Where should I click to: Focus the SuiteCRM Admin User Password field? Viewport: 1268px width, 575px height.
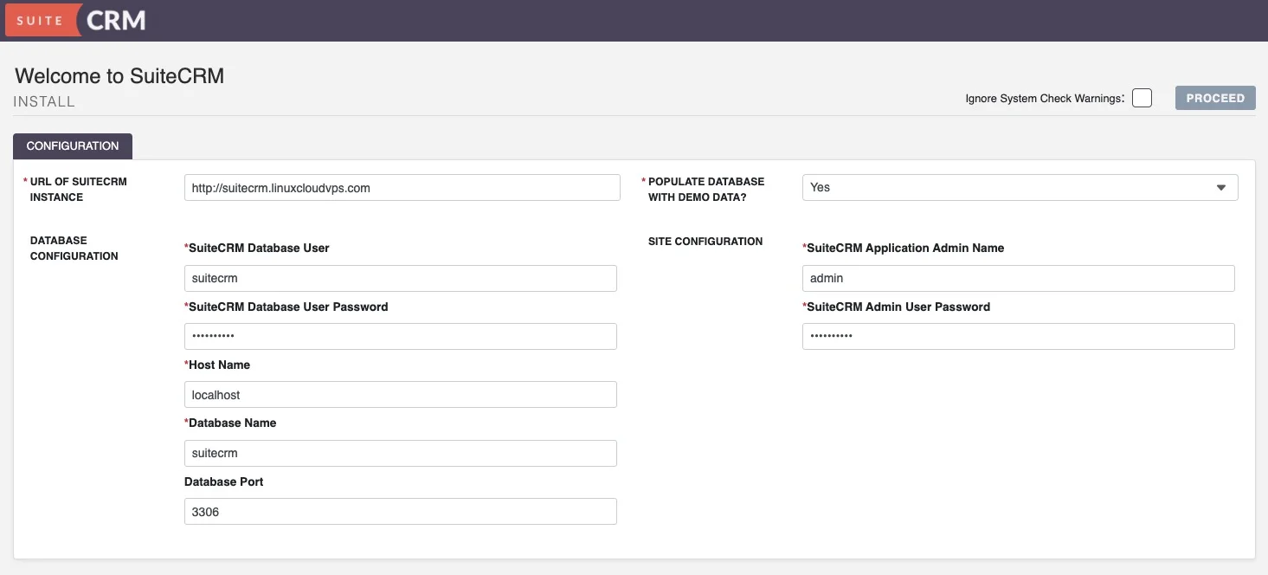pos(1018,337)
